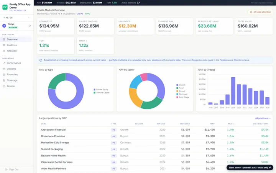Click the Total Value $160.62M card
This screenshot has width=276, height=173.
click(254, 26)
